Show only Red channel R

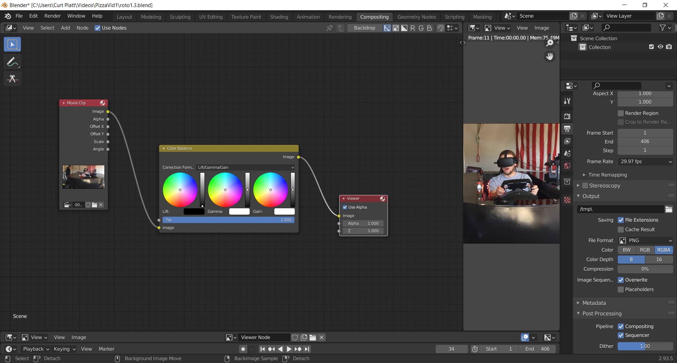click(x=413, y=28)
